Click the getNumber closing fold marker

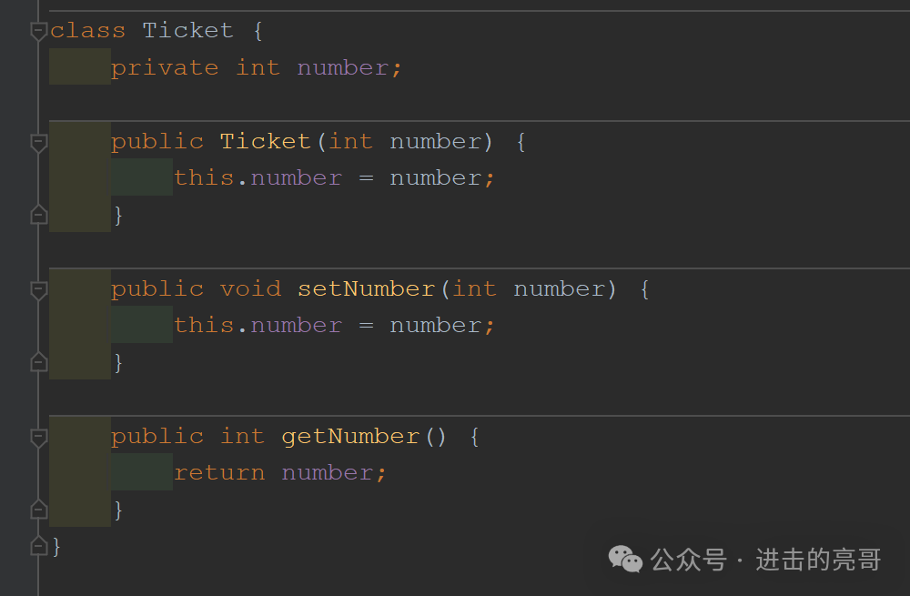[38, 510]
